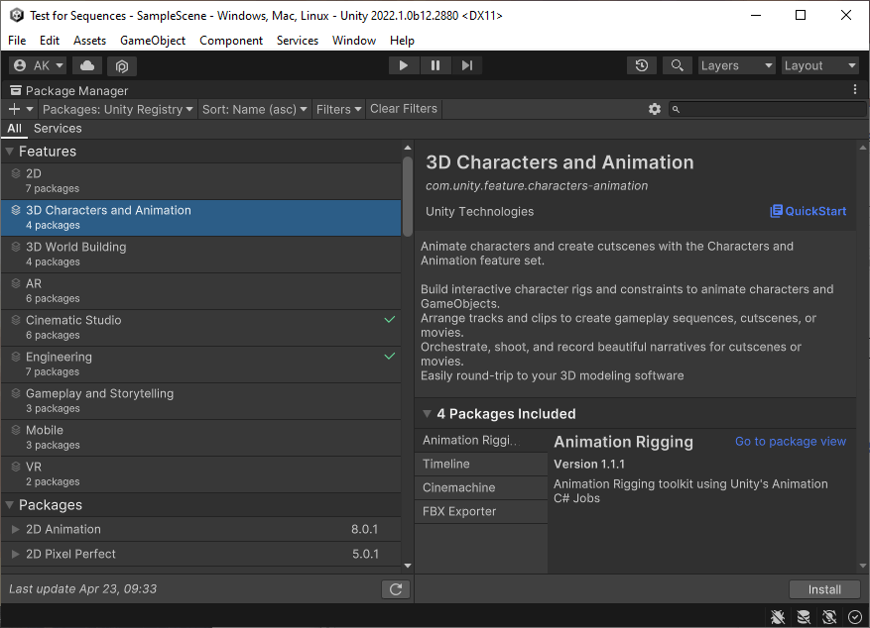Click the activity checkmark status icon

click(855, 616)
